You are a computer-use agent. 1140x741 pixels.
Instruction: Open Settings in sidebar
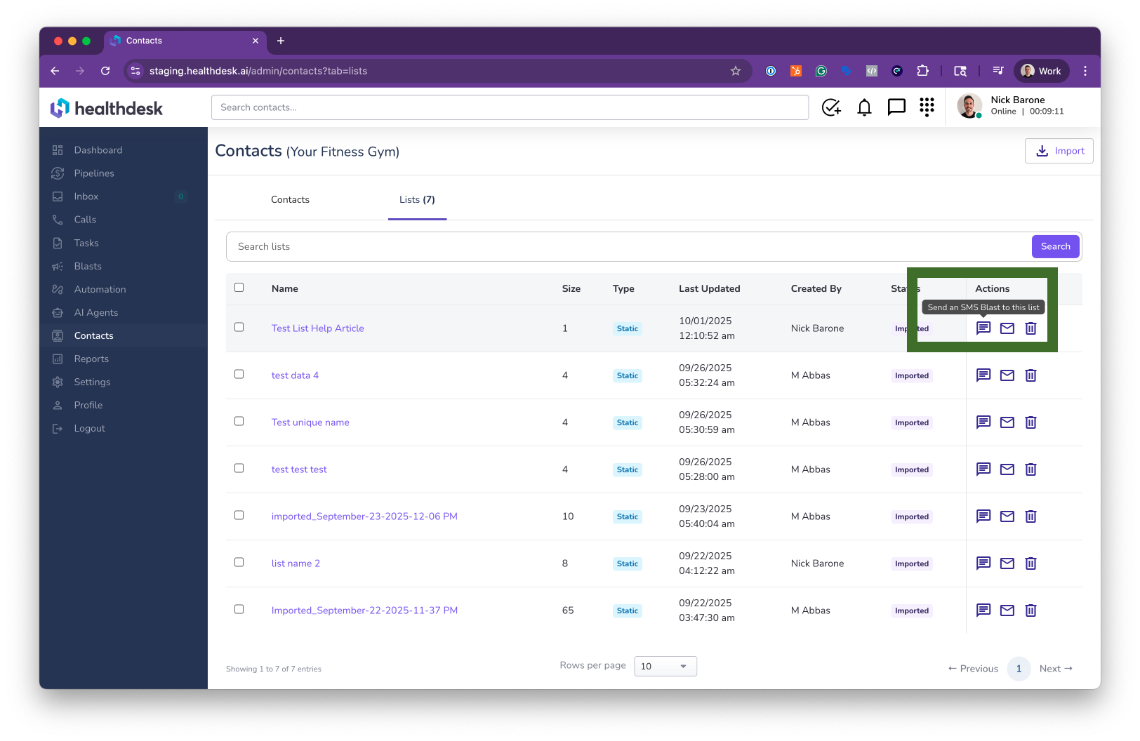coord(92,382)
